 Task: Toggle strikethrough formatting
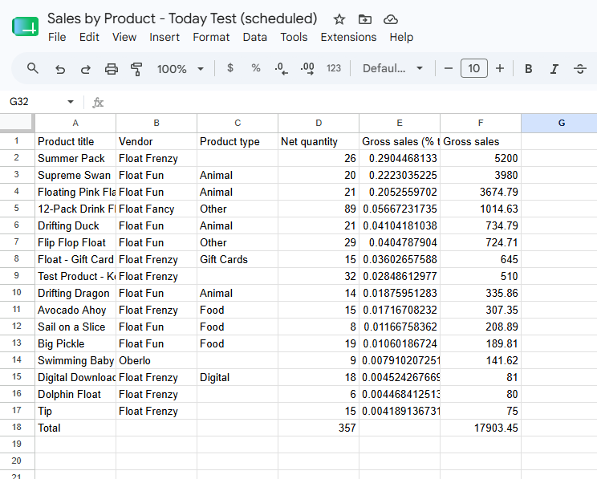(x=580, y=69)
